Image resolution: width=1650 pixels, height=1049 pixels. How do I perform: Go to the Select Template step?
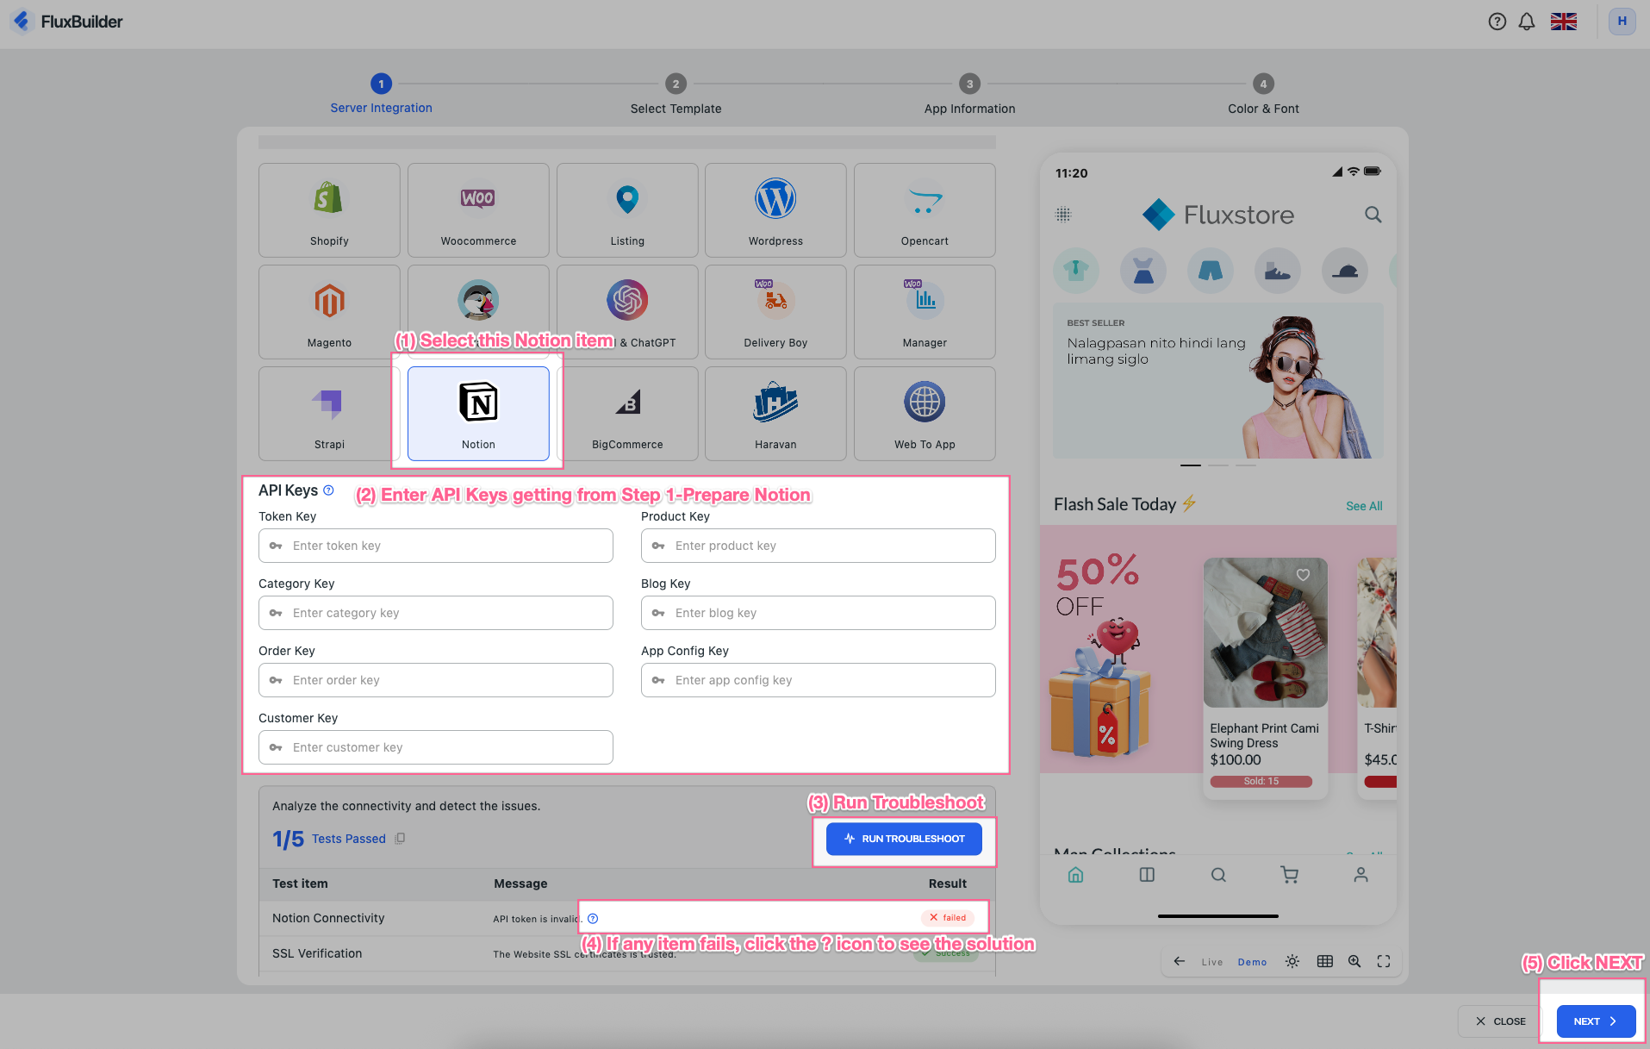[676, 95]
